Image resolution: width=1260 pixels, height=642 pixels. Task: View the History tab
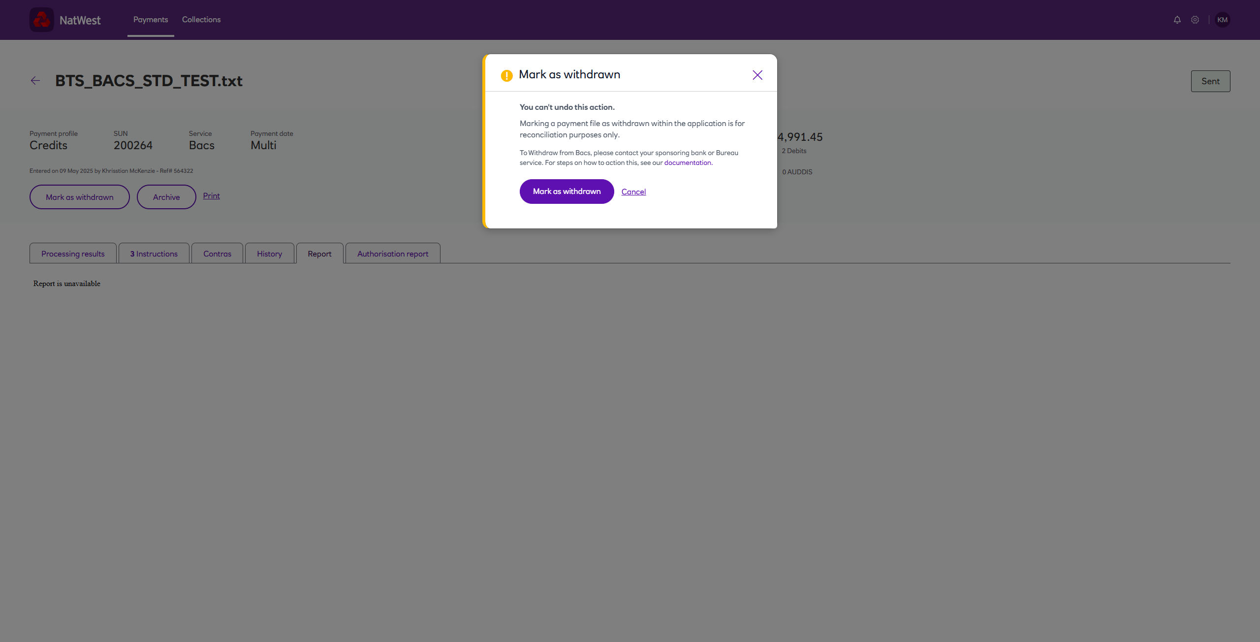pyautogui.click(x=269, y=254)
